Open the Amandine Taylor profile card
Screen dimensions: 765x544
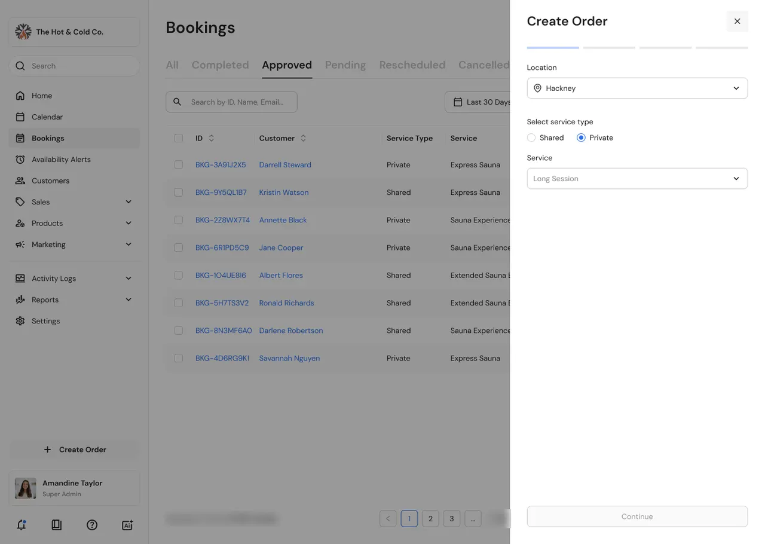(75, 488)
